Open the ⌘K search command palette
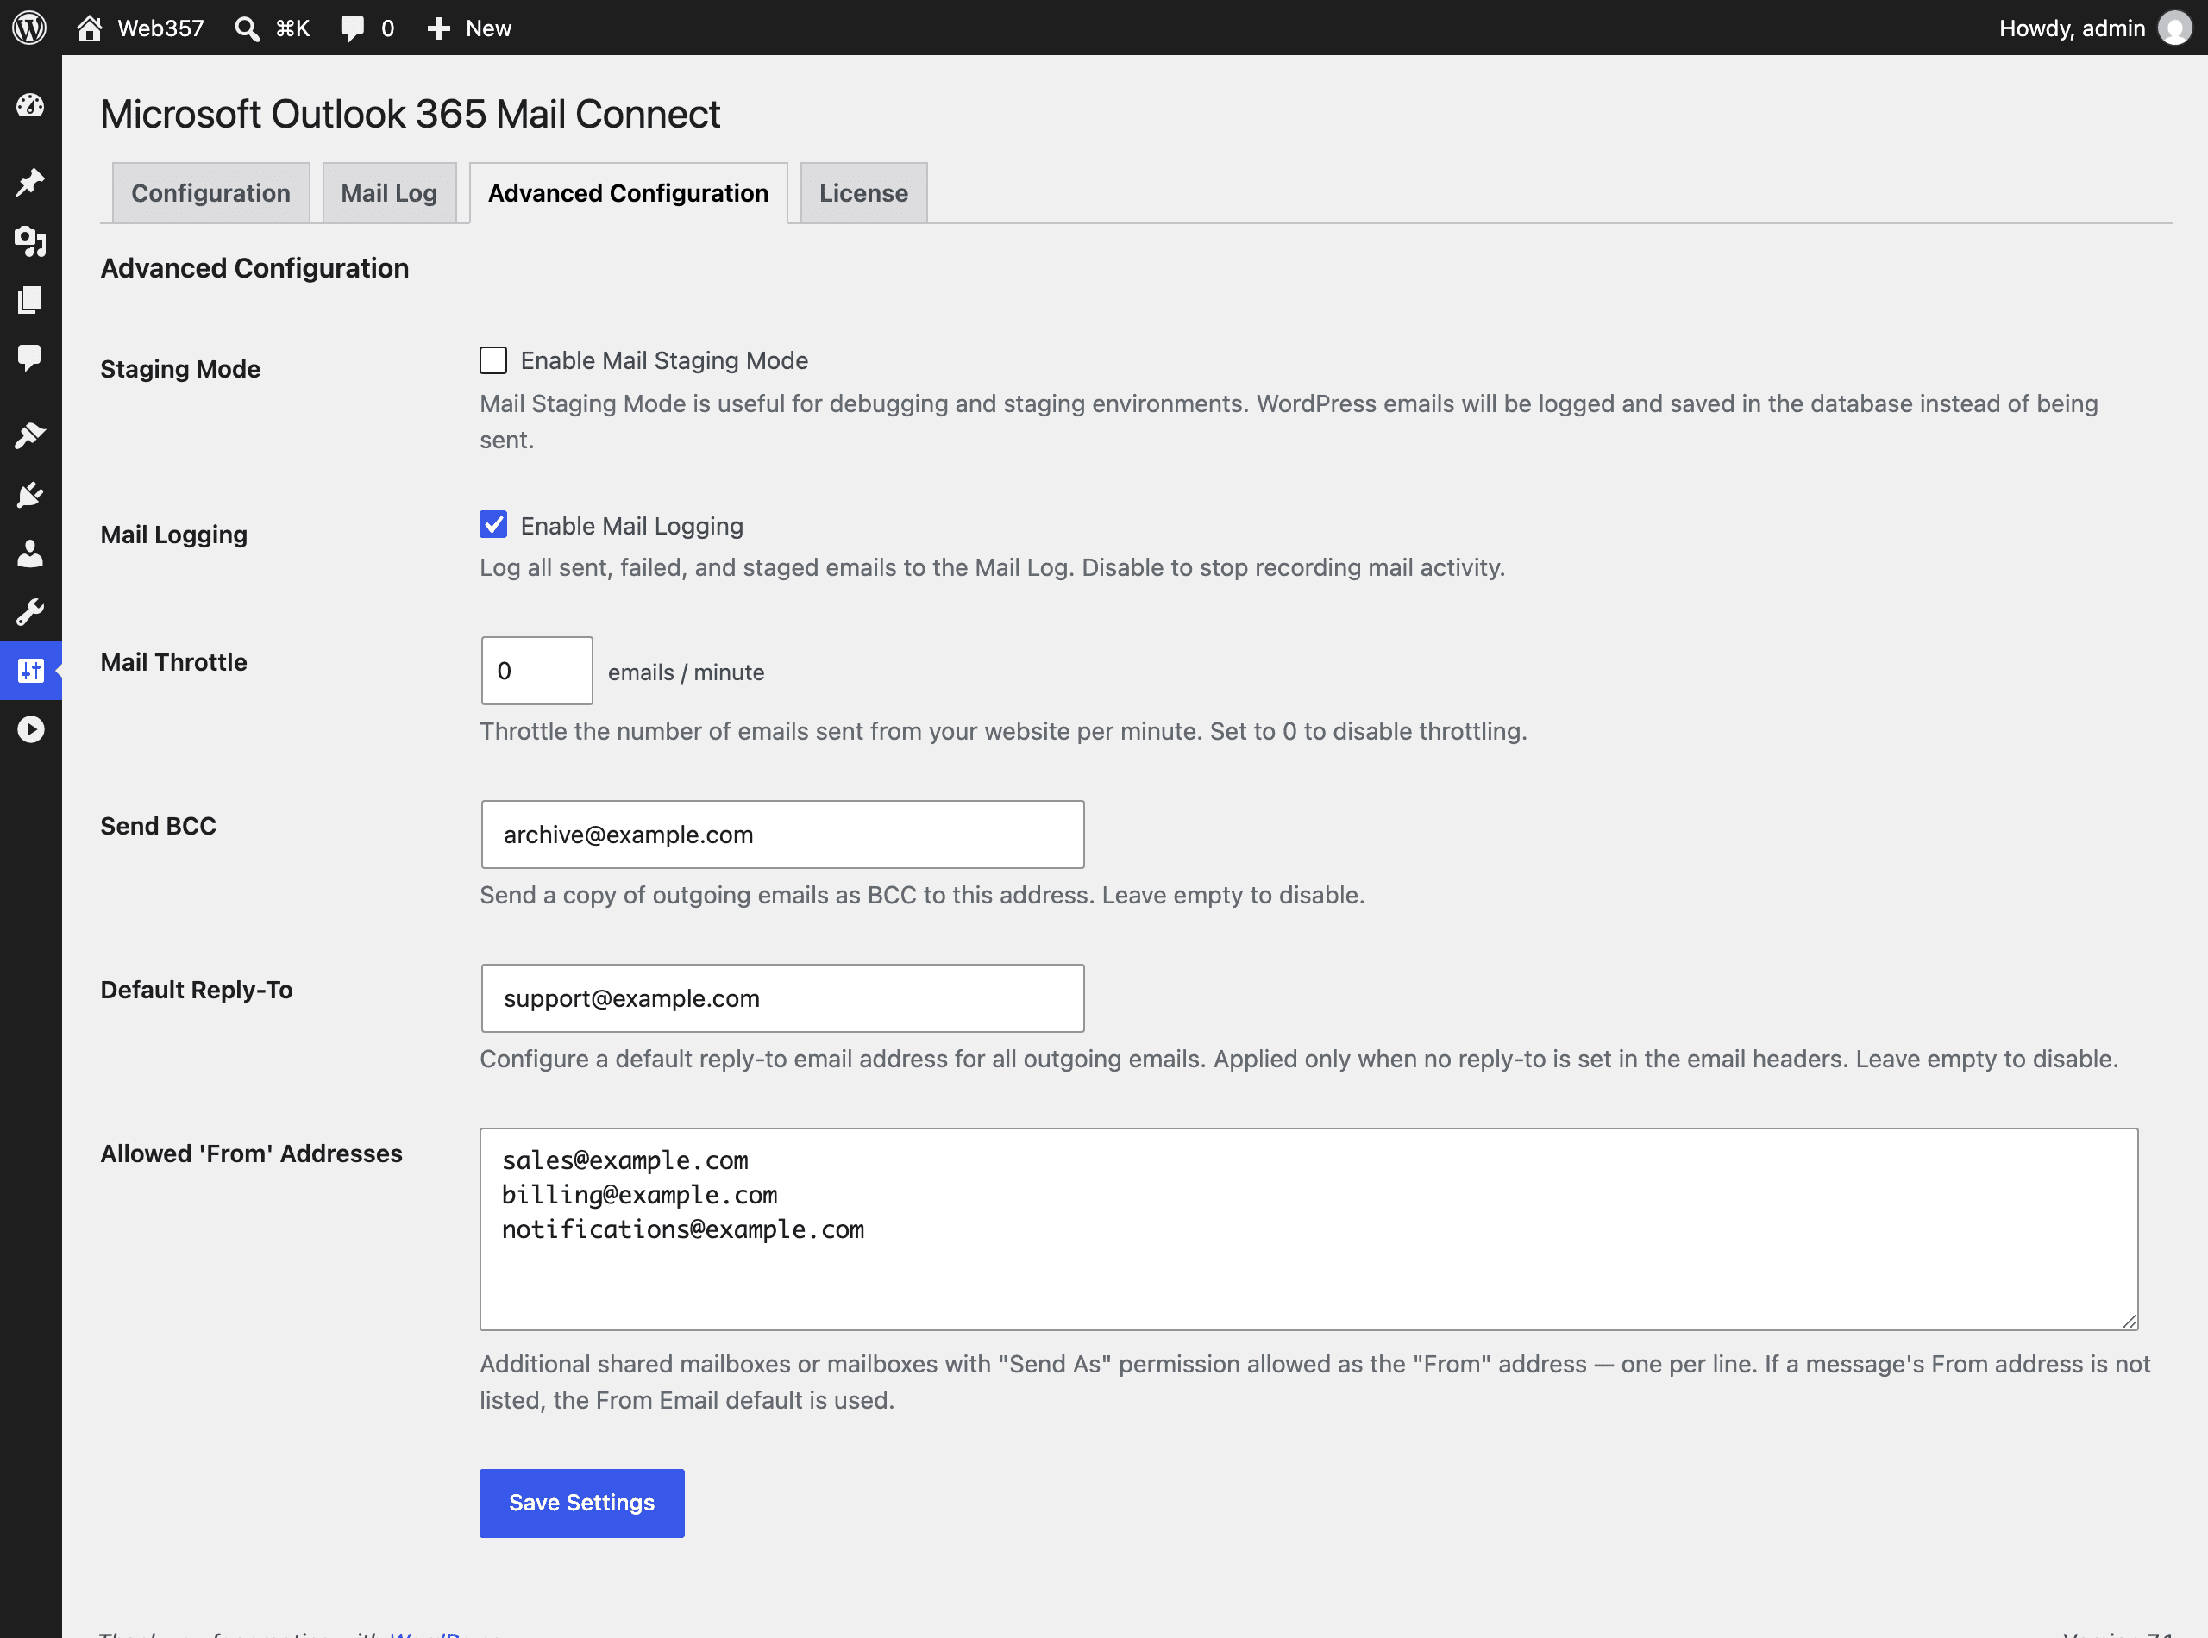This screenshot has width=2208, height=1638. point(273,28)
